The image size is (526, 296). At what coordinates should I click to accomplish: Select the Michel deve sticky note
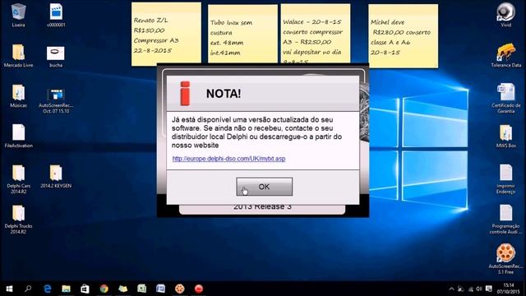click(404, 36)
